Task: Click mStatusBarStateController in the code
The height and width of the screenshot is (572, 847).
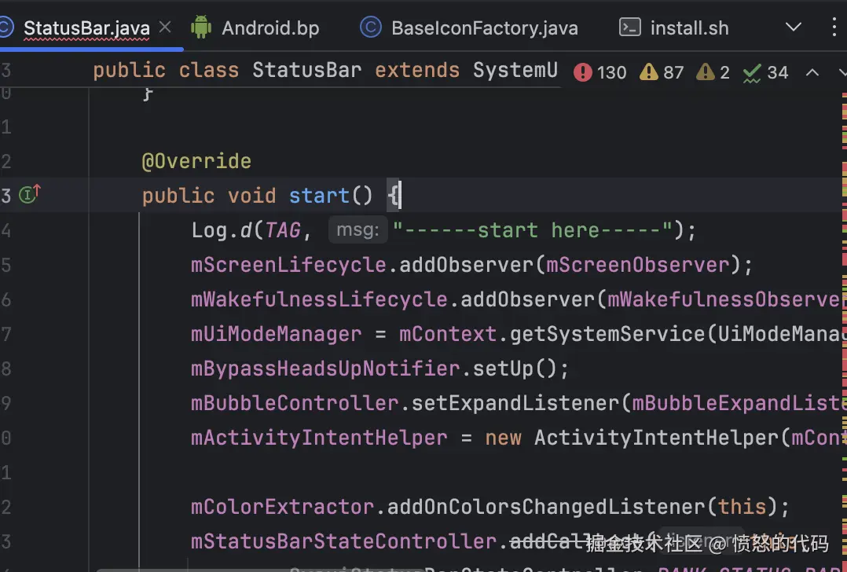Action: 343,542
